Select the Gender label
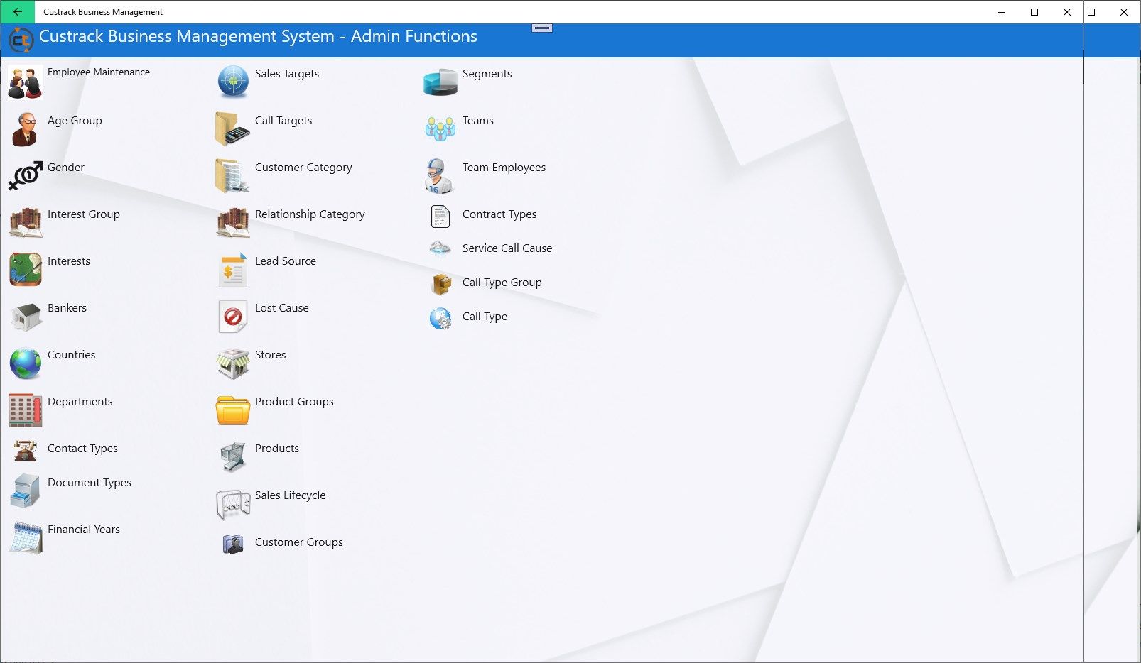This screenshot has height=663, width=1141. click(x=66, y=168)
